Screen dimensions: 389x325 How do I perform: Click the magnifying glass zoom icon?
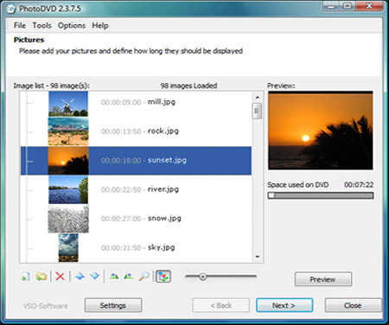click(x=143, y=277)
